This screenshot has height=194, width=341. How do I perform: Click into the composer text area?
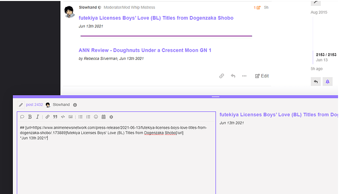[116, 158]
